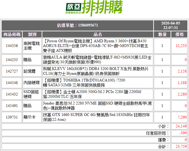Screen dimensions: 189x151
Task: Click quantity 1 in GTX 1660 row
Action: (x=162, y=117)
